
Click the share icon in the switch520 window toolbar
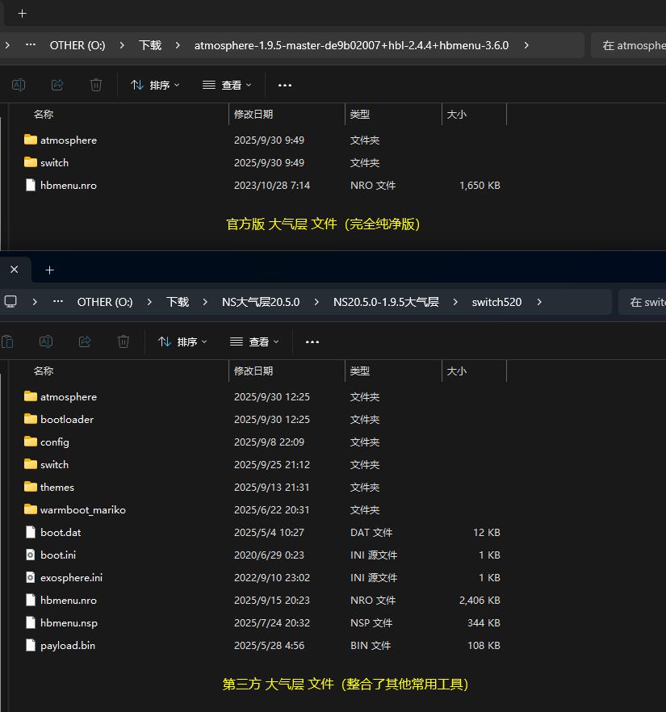85,341
